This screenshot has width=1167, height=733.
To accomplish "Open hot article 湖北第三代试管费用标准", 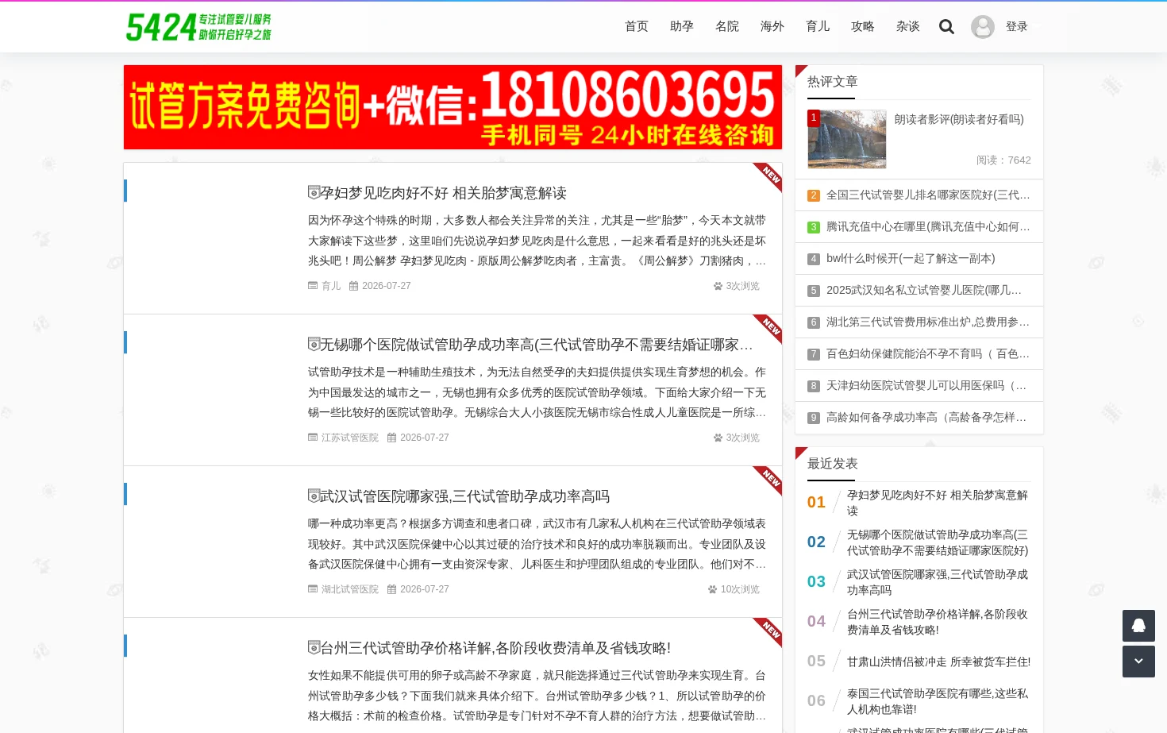I will pyautogui.click(x=928, y=322).
